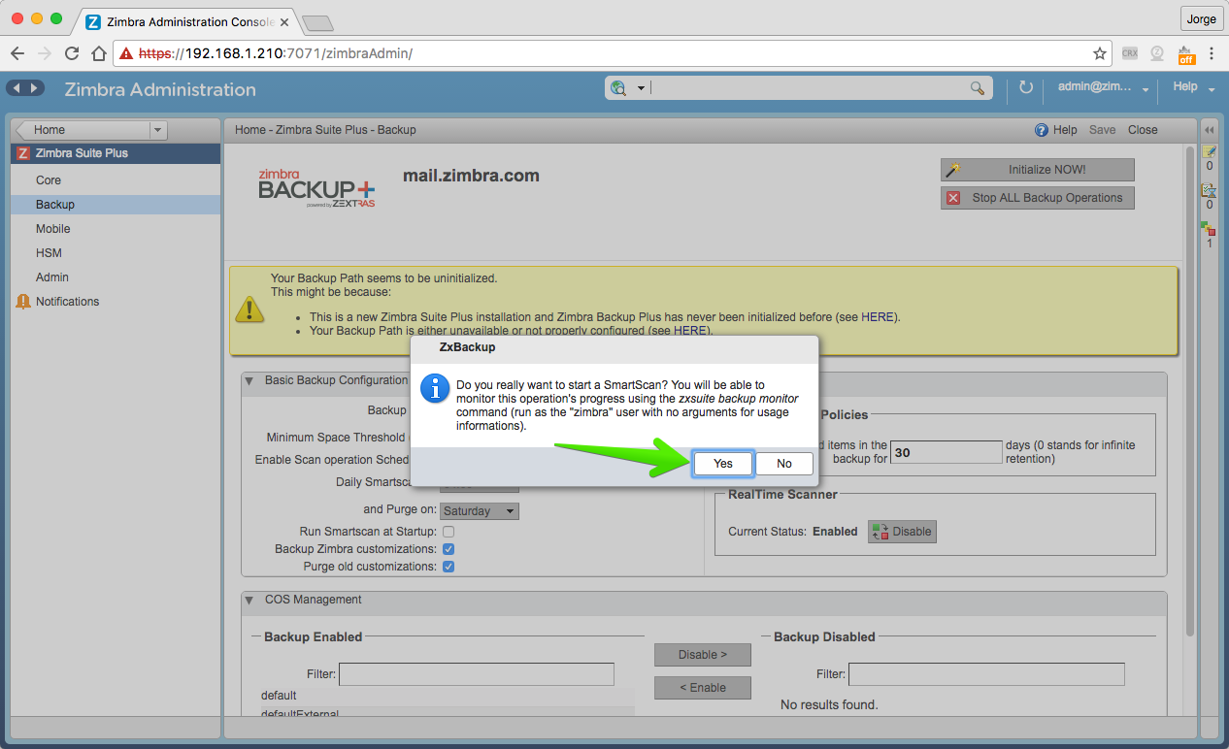
Task: Open HSM in the left sidebar
Action: 49,253
